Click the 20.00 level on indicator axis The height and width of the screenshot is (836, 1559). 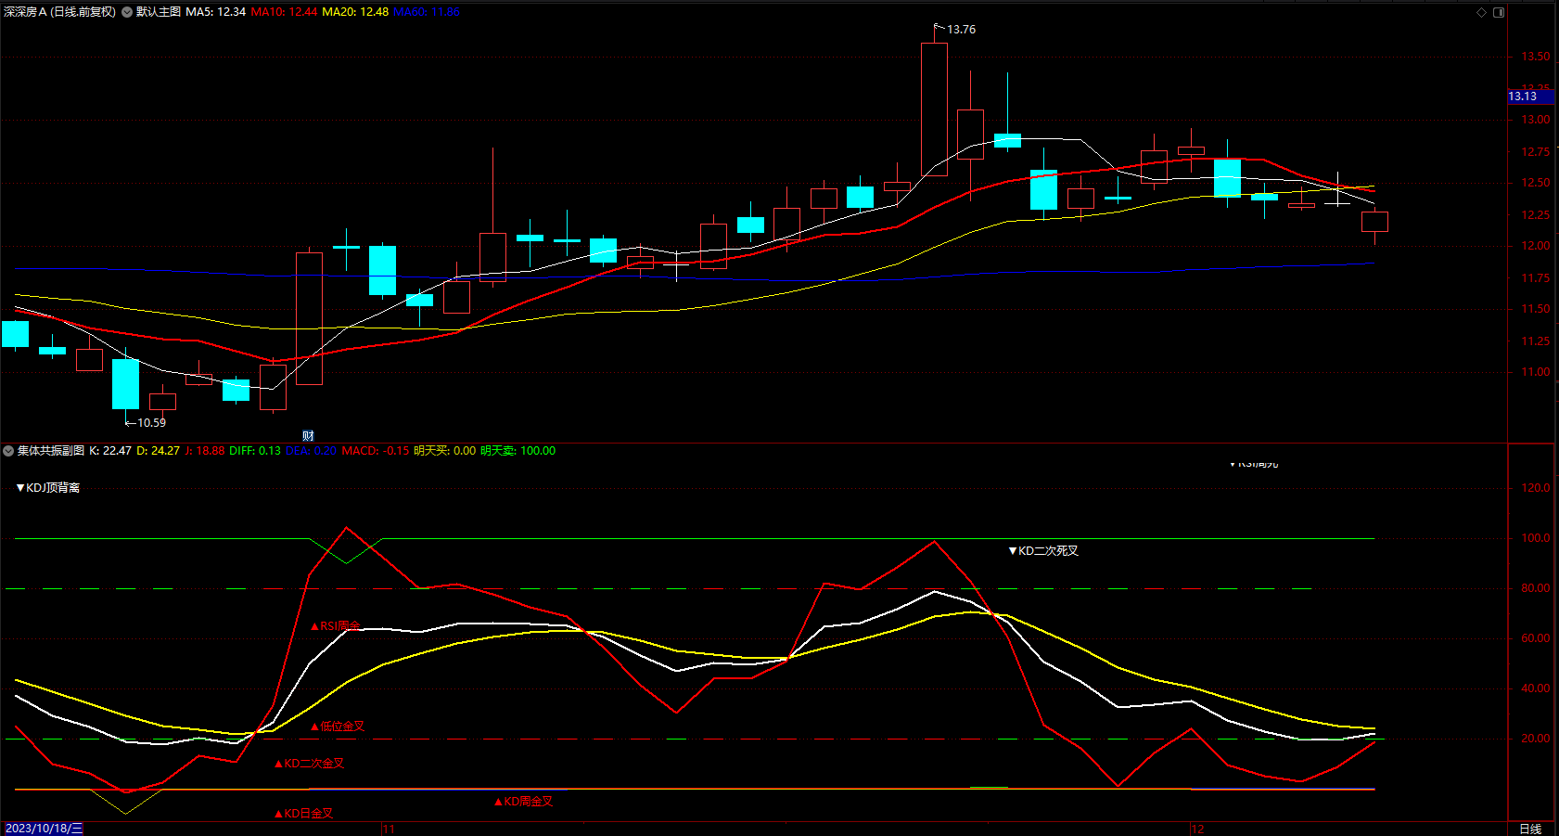click(1536, 739)
